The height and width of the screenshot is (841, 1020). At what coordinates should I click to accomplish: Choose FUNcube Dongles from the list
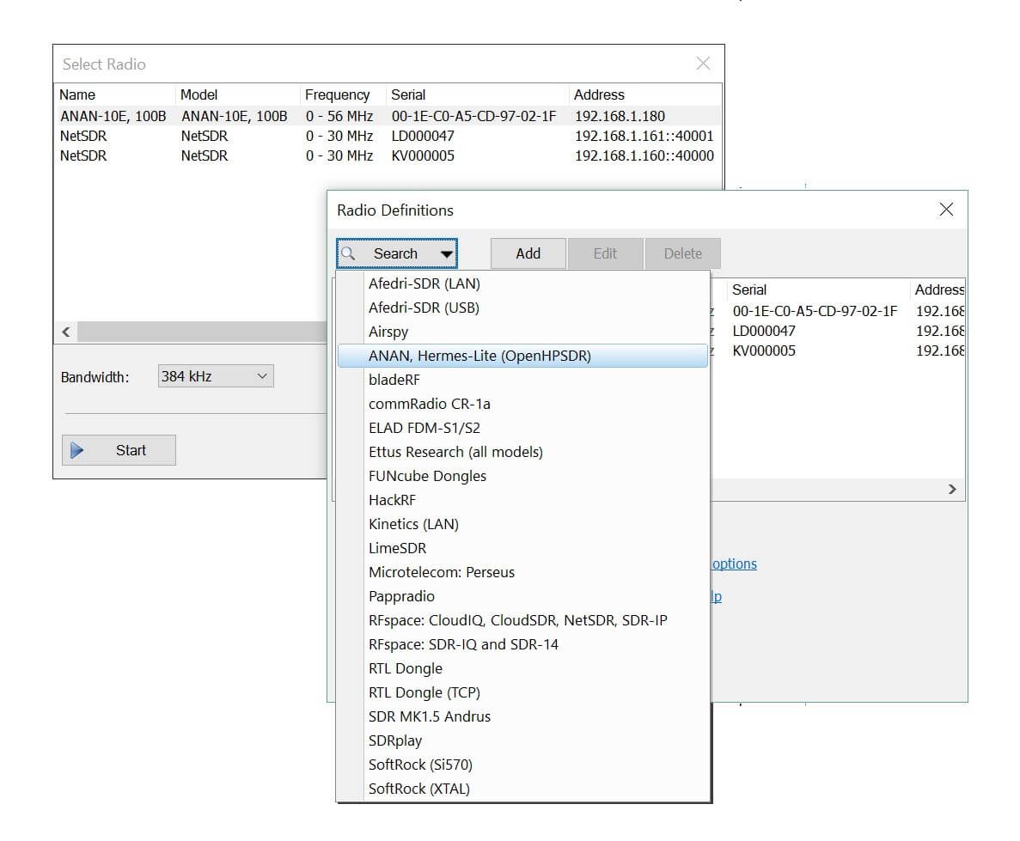click(430, 475)
